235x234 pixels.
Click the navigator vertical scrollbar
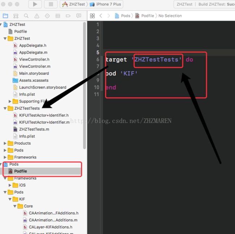click(x=85, y=85)
